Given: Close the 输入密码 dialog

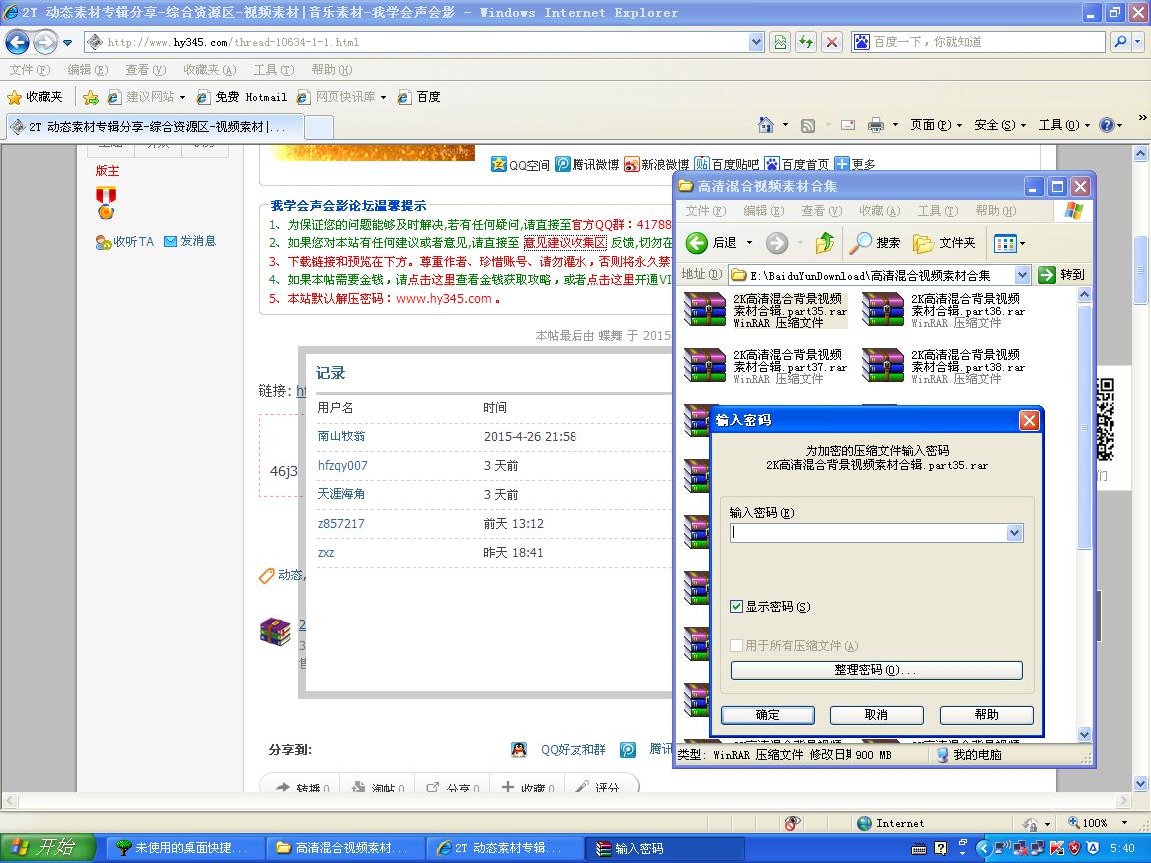Looking at the screenshot, I should click(x=1029, y=420).
